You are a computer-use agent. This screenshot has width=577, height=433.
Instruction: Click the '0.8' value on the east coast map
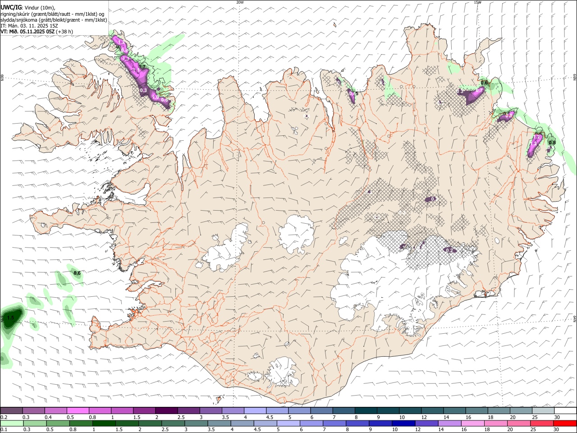[x=552, y=143]
